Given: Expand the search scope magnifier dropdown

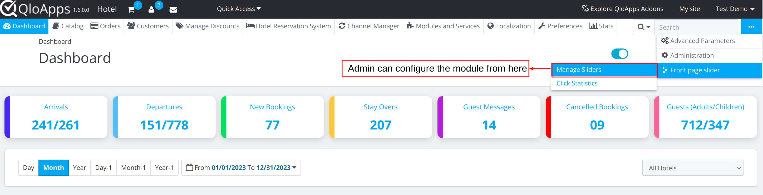Looking at the screenshot, I should tap(644, 27).
